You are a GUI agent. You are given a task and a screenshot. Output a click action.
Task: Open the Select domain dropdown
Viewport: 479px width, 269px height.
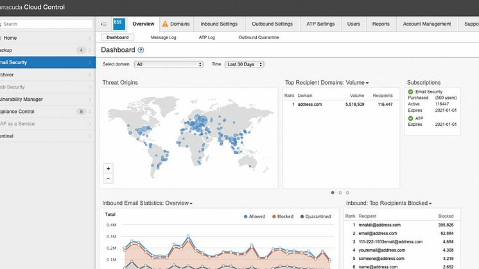pos(169,64)
